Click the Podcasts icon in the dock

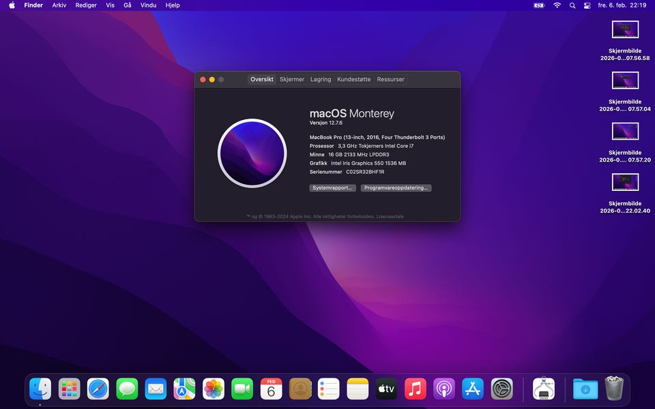coord(443,389)
